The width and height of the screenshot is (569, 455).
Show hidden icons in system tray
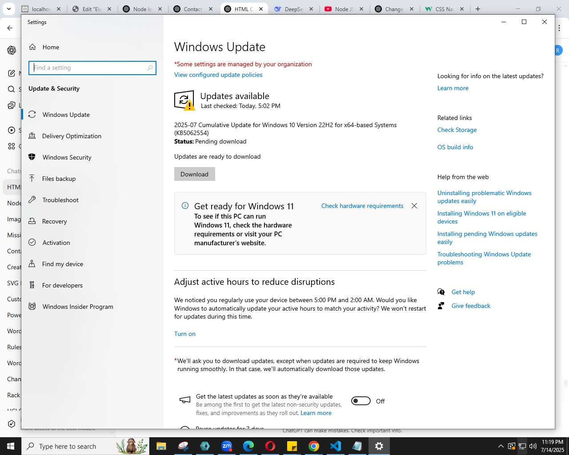(x=501, y=446)
